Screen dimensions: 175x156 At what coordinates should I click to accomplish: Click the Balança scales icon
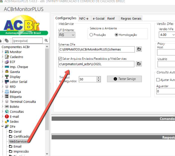coord(7,92)
